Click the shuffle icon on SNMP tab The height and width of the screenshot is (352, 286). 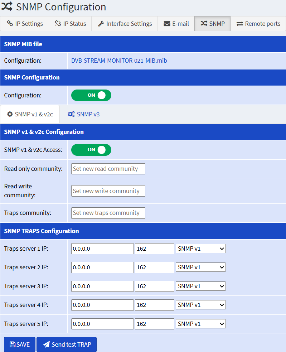click(204, 23)
